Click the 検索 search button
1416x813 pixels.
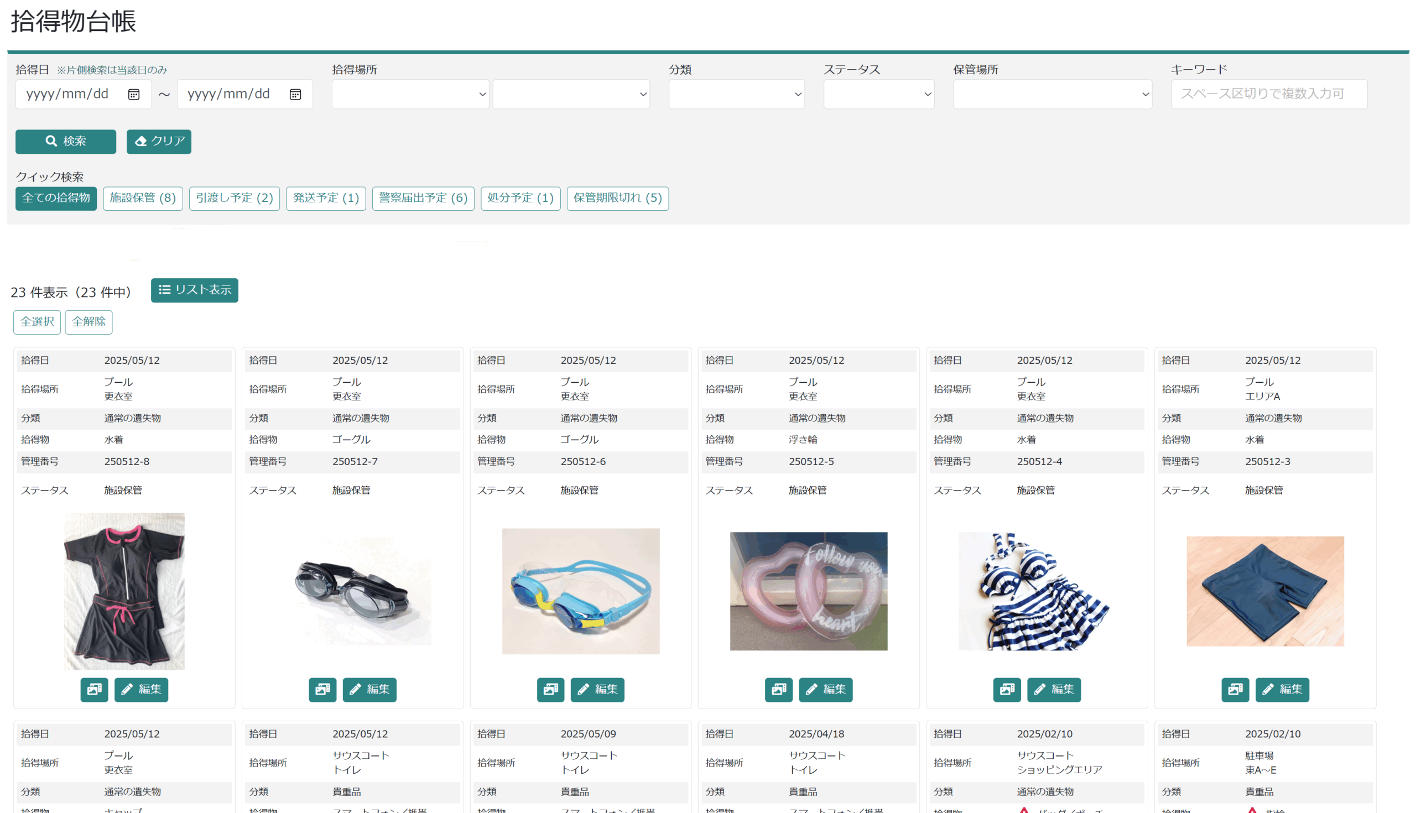pyautogui.click(x=65, y=141)
